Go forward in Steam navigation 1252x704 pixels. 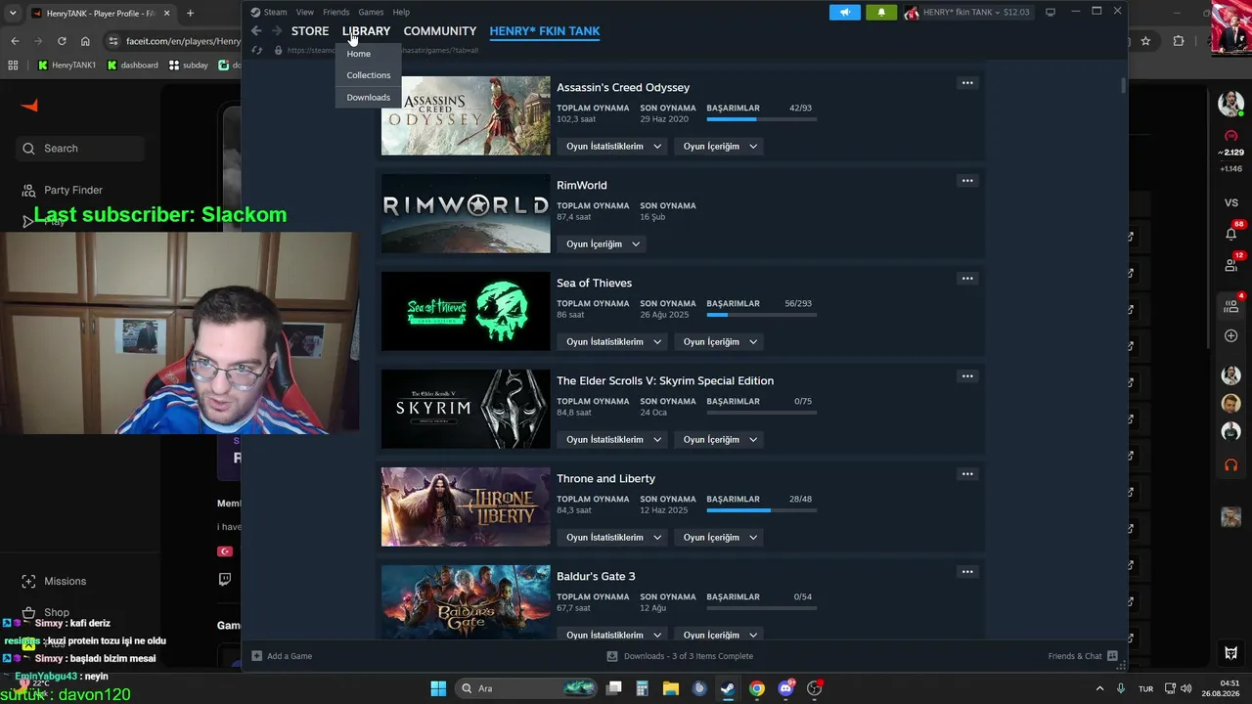click(277, 31)
